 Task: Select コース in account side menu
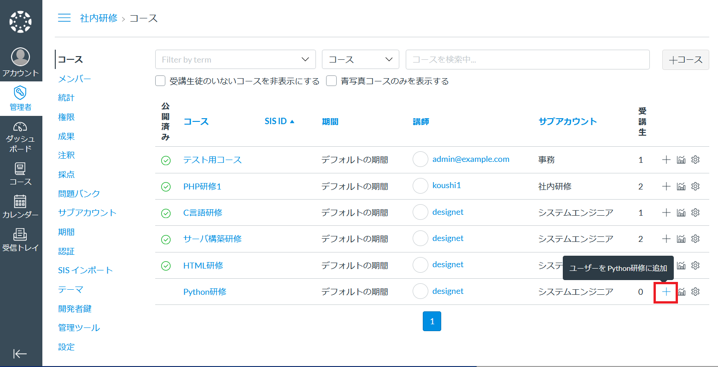click(70, 59)
